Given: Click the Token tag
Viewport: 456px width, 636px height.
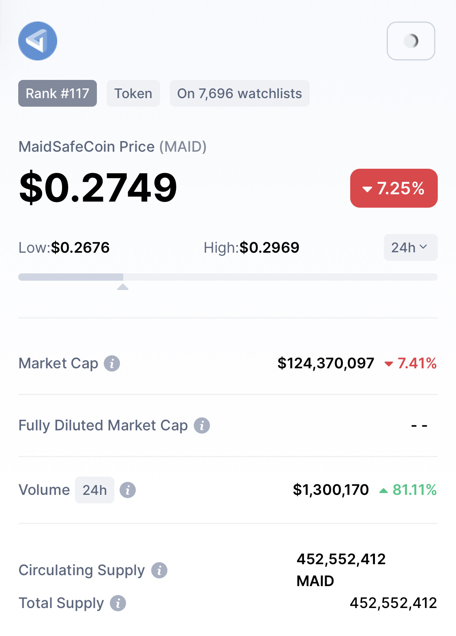Looking at the screenshot, I should pos(133,93).
